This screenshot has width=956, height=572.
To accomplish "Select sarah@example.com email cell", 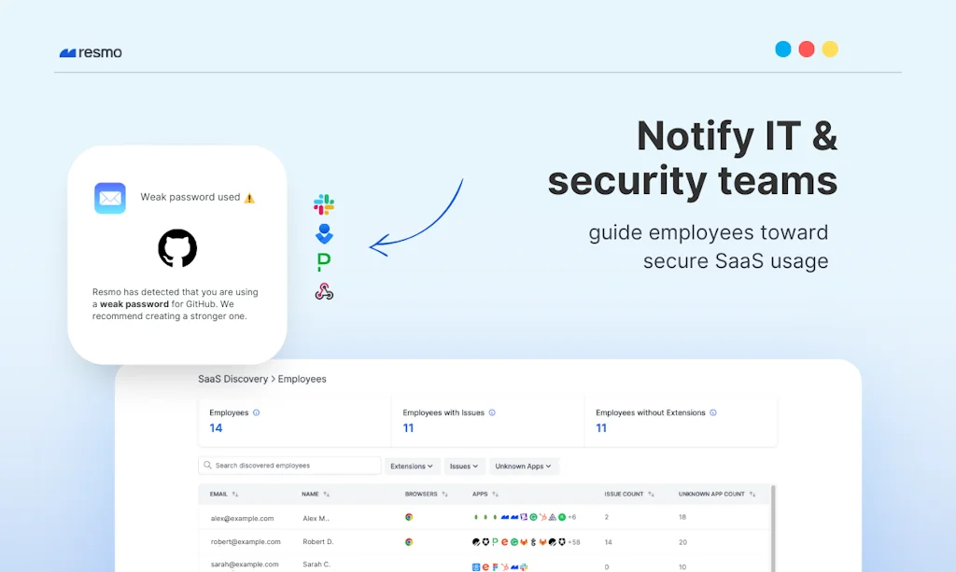I will 245,565.
